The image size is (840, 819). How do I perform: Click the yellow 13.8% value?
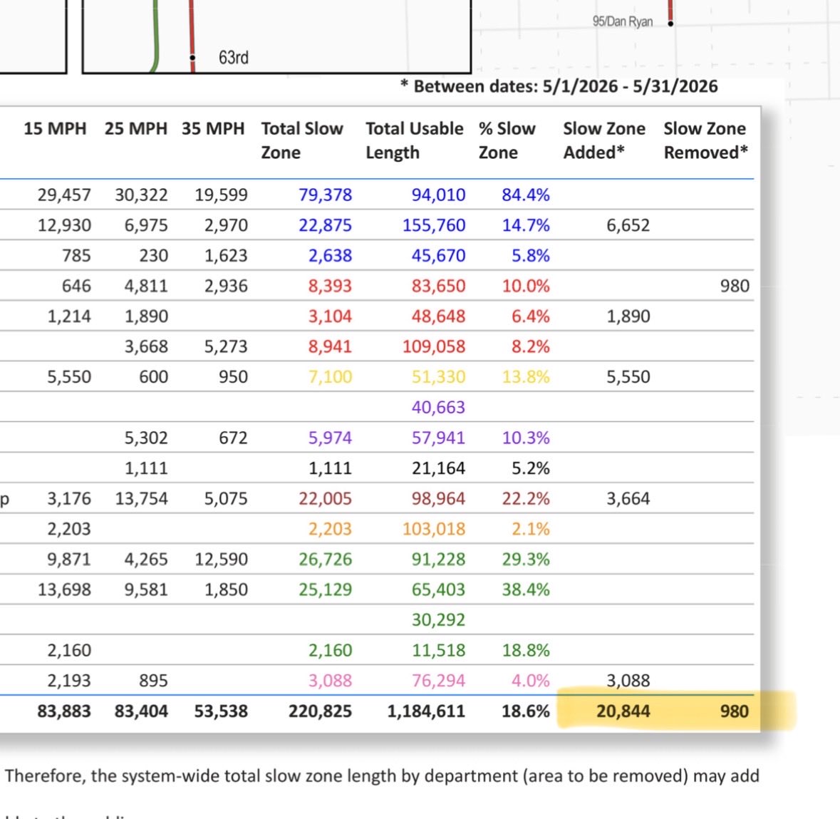526,377
